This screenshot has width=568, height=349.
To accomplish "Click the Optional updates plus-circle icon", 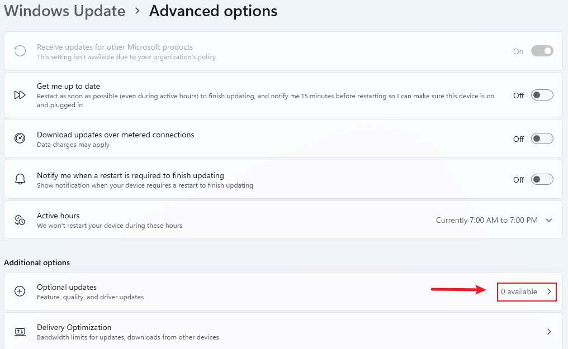I will pos(20,291).
